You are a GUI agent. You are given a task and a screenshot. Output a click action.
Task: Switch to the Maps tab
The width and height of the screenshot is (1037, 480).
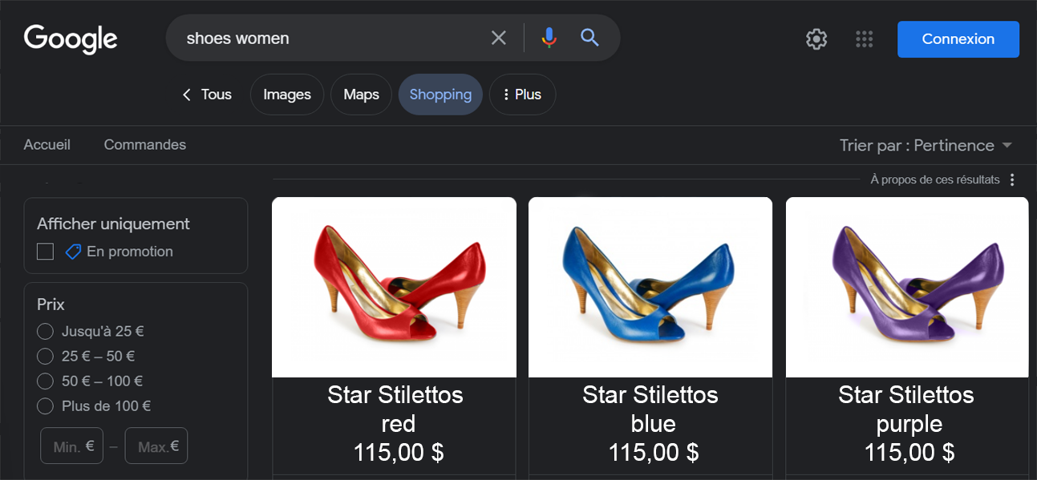(x=361, y=95)
